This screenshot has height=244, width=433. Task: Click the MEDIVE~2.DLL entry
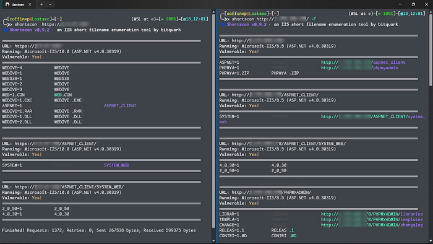17,122
